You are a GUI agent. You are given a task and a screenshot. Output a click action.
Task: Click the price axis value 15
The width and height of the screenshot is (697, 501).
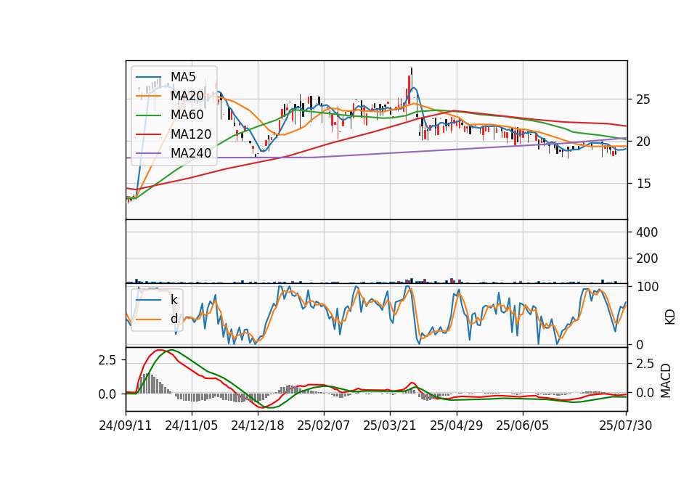click(643, 184)
